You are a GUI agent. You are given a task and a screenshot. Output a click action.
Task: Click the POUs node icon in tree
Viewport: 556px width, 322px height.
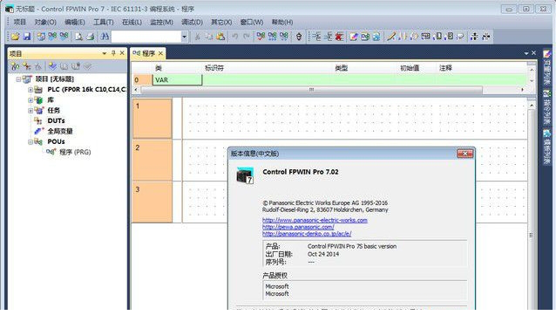[38, 141]
